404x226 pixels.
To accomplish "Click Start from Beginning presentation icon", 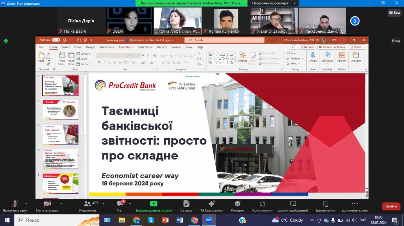I will pos(85,40).
